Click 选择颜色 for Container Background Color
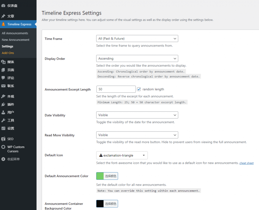The height and width of the screenshot is (210, 259). pyautogui.click(x=111, y=204)
